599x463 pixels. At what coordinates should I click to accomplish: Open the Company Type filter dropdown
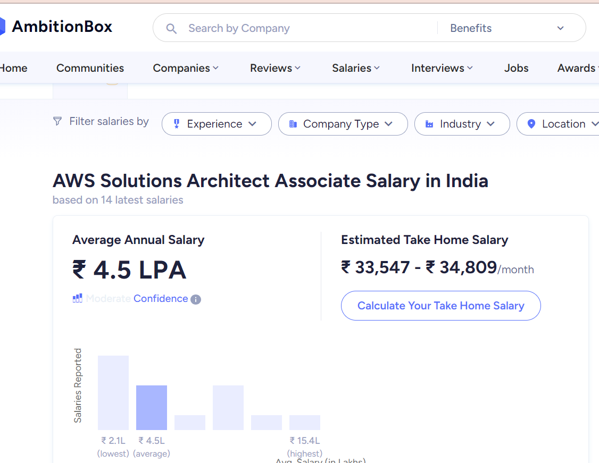pyautogui.click(x=343, y=124)
